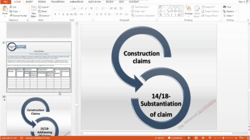Select slide 97 thumbnail

tap(39, 67)
